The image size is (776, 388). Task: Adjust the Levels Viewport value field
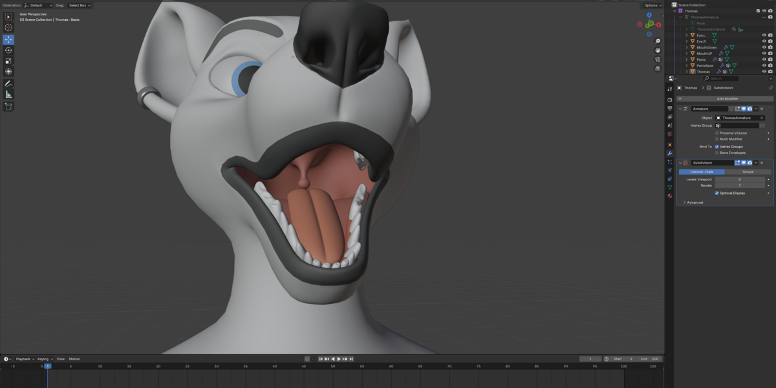click(x=740, y=179)
